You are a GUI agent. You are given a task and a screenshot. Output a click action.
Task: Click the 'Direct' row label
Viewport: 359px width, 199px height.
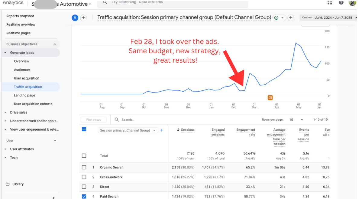pos(105,187)
